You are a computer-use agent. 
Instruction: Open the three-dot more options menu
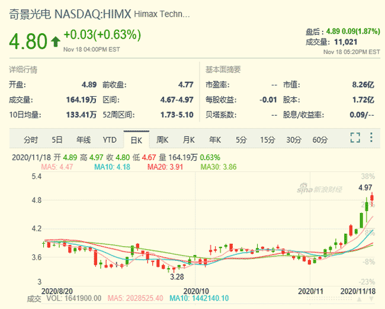(371, 138)
